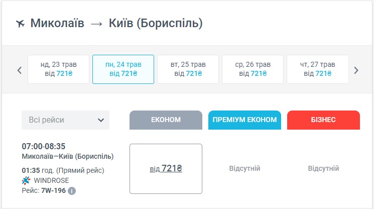Pick the ср, 26 трав date
This screenshot has height=209, width=374.
pyautogui.click(x=253, y=69)
